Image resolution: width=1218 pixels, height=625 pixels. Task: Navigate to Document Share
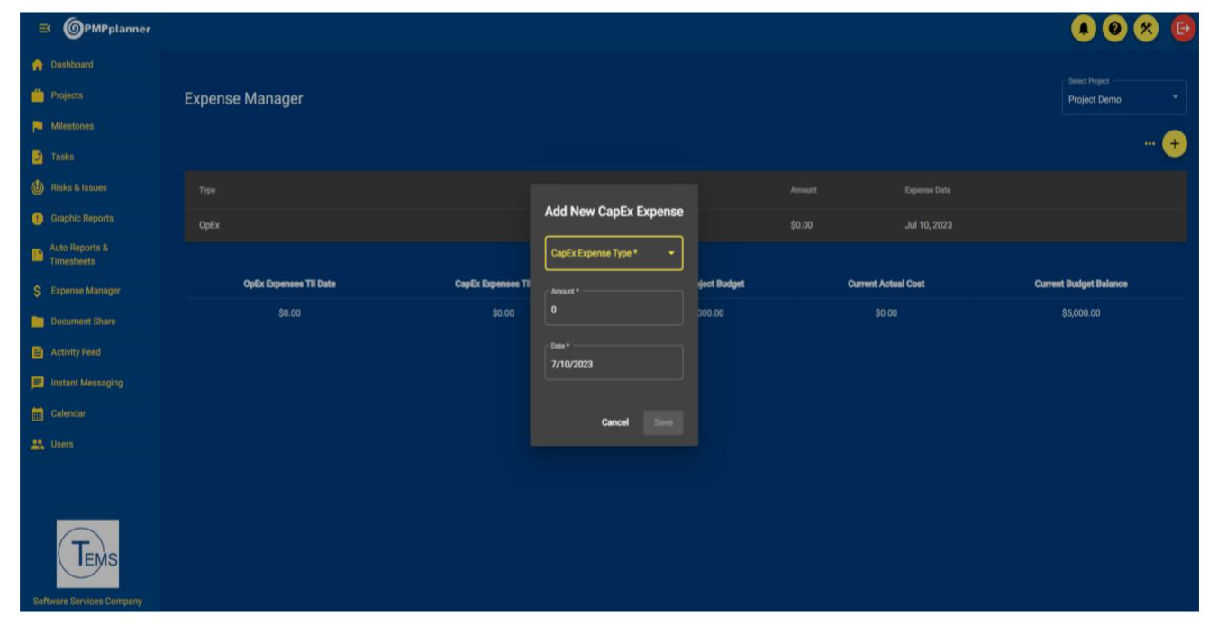(82, 322)
